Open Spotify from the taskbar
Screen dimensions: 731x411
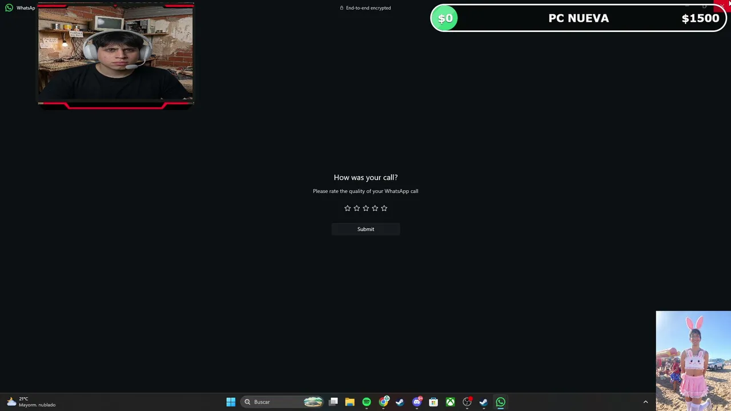(x=367, y=402)
